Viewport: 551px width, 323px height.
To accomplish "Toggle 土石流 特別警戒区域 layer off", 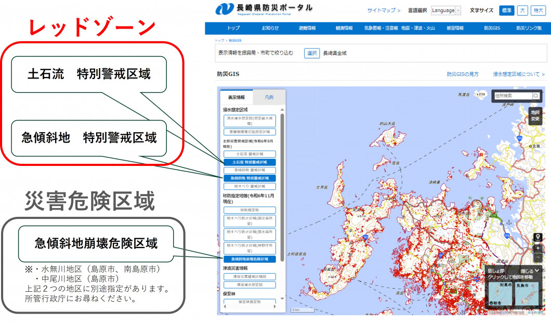I will pos(250,162).
